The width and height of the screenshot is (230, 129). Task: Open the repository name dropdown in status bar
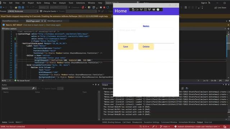tap(197, 126)
